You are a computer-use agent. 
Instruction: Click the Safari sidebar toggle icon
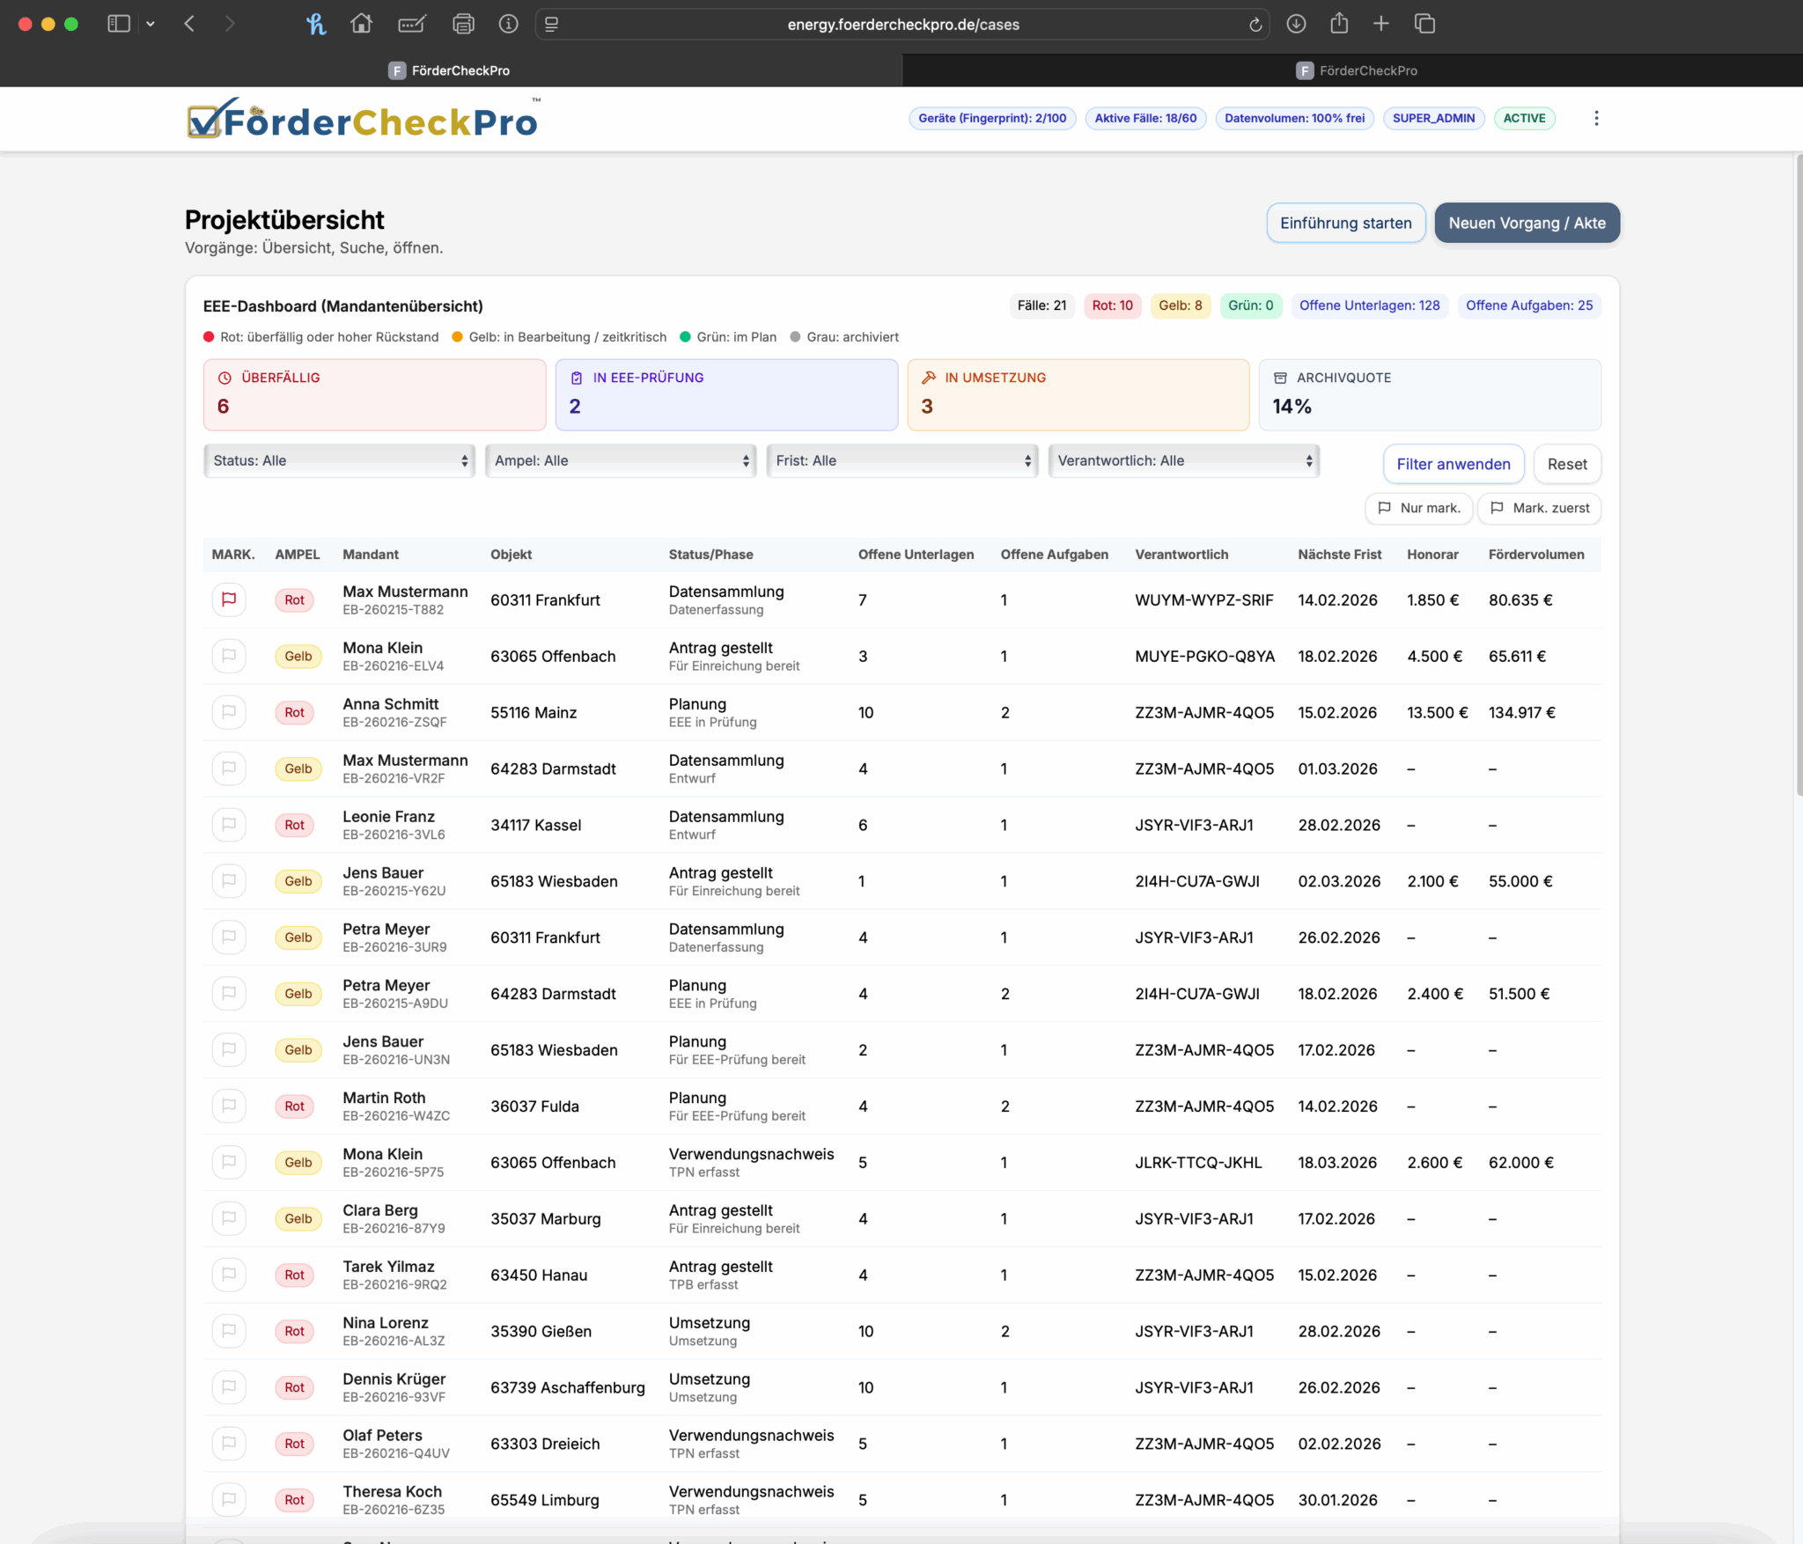point(119,24)
